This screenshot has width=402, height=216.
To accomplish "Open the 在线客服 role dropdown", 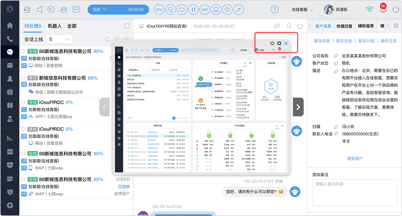I will [302, 9].
